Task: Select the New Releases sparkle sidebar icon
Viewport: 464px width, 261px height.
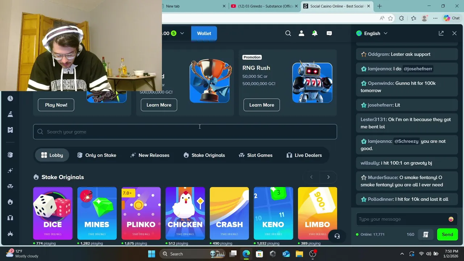Action: (x=10, y=170)
